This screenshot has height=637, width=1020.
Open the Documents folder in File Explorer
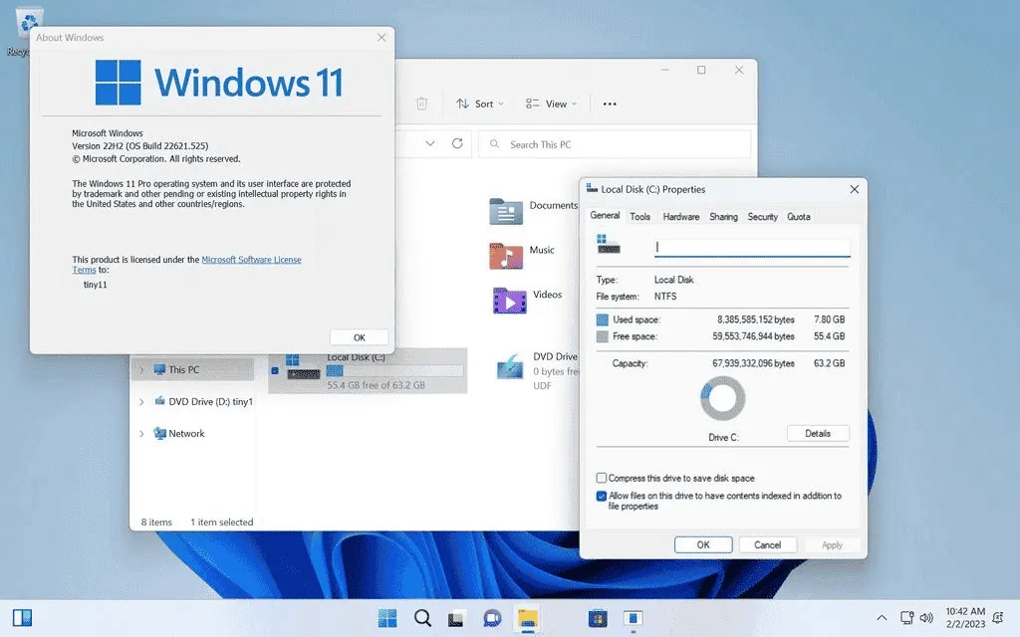(505, 211)
